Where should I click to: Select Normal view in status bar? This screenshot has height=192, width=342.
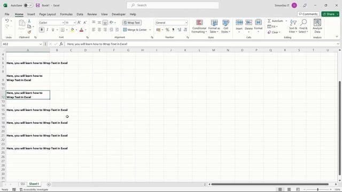280,189
